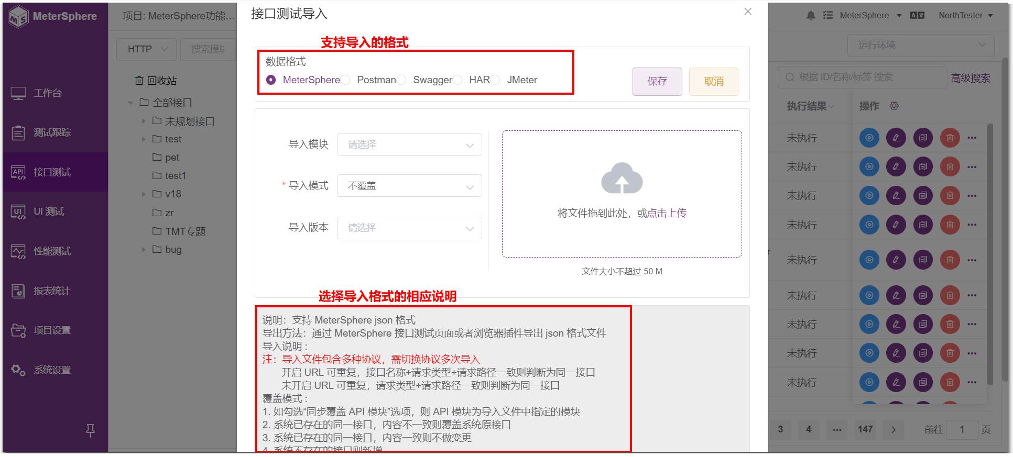Open the 导入版本 dropdown
The width and height of the screenshot is (1013, 457).
(x=409, y=228)
